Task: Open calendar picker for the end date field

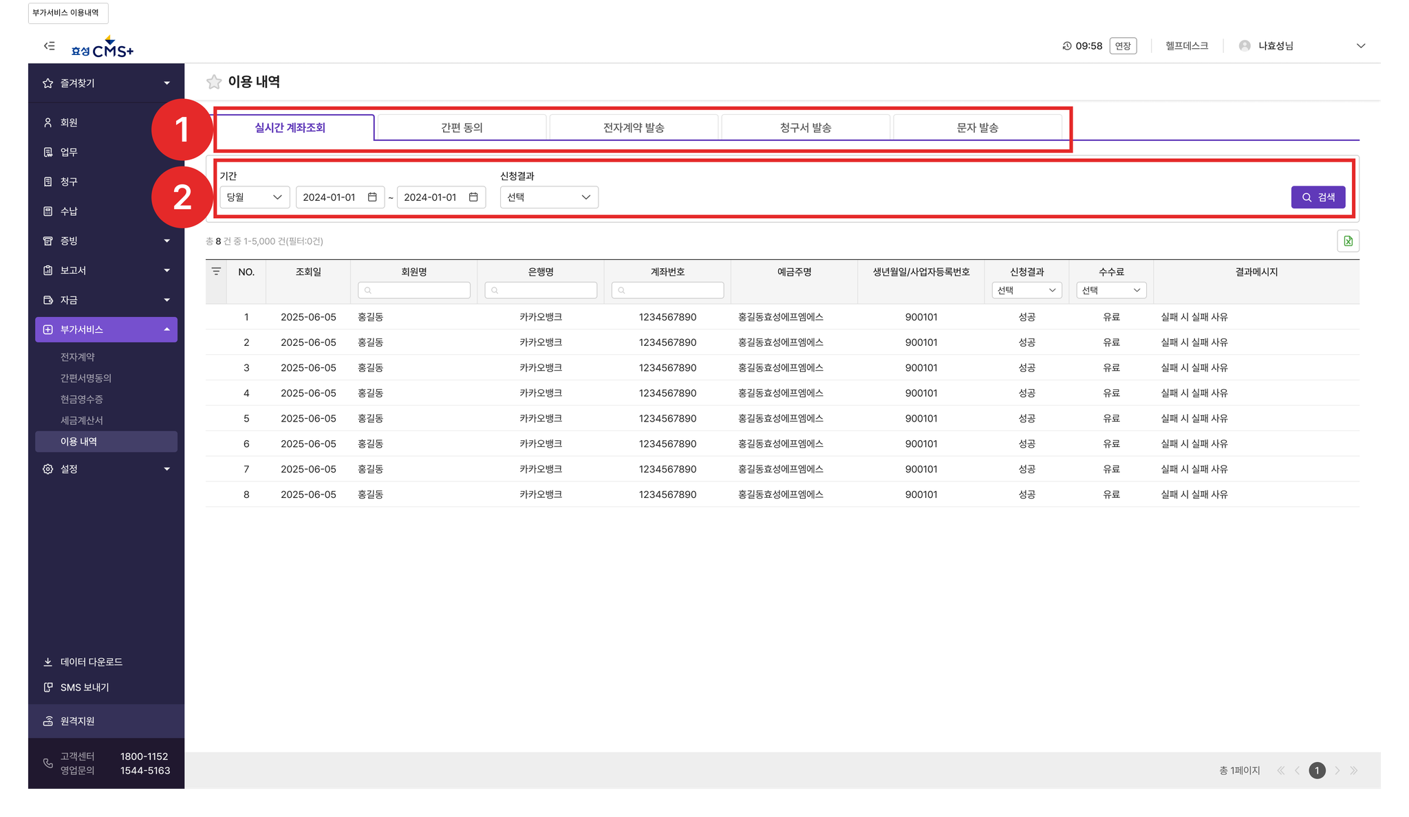Action: tap(473, 197)
